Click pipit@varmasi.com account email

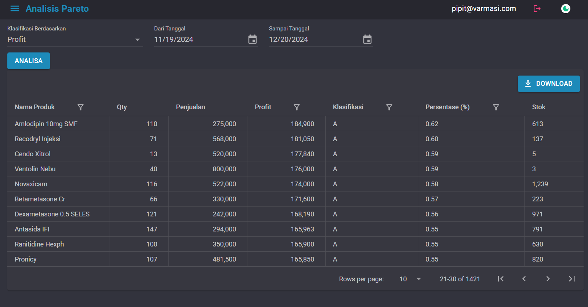click(484, 8)
